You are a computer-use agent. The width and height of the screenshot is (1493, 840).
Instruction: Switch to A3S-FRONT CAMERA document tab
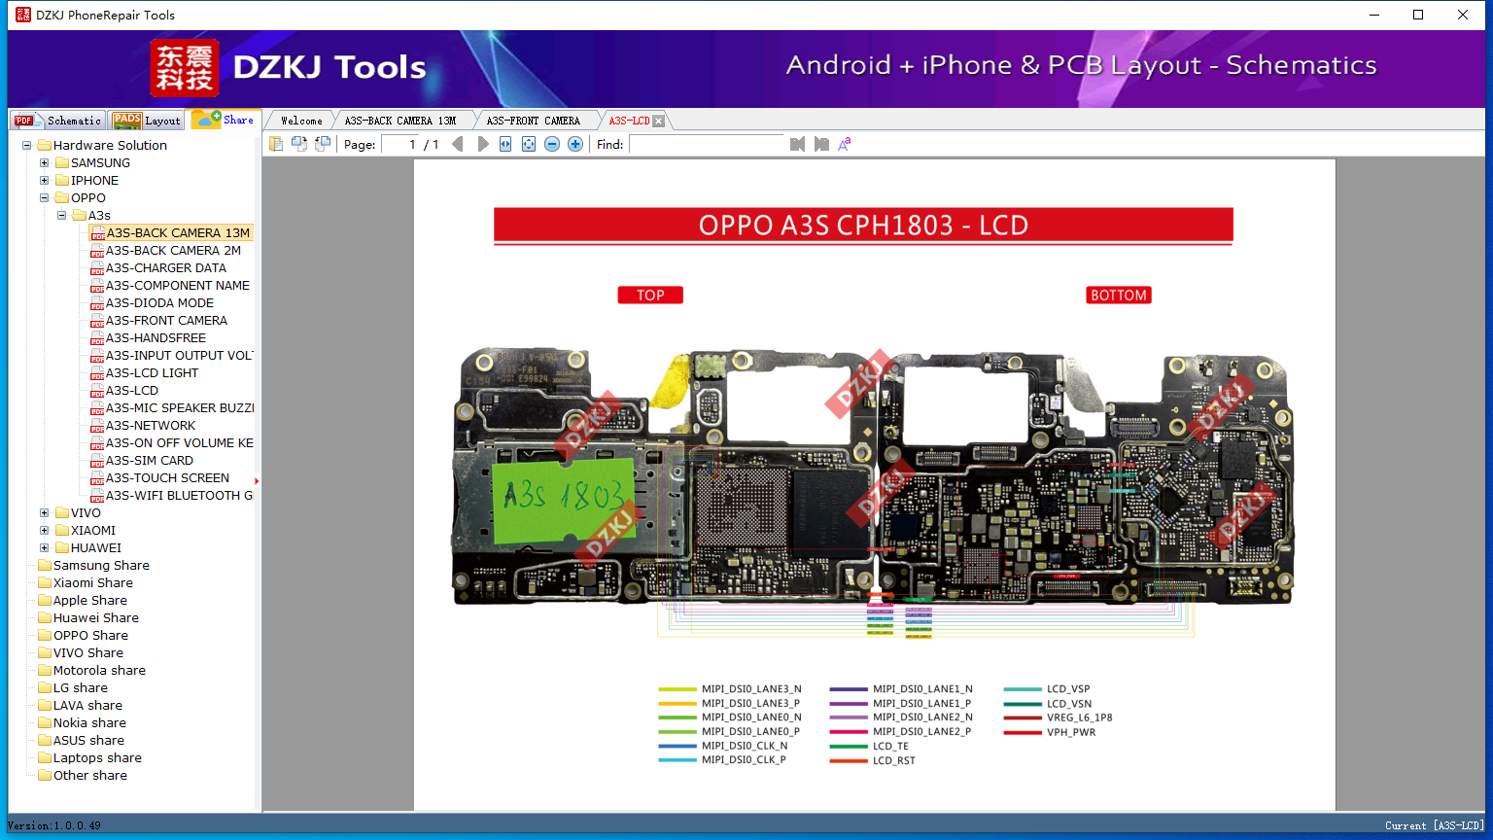pos(533,121)
